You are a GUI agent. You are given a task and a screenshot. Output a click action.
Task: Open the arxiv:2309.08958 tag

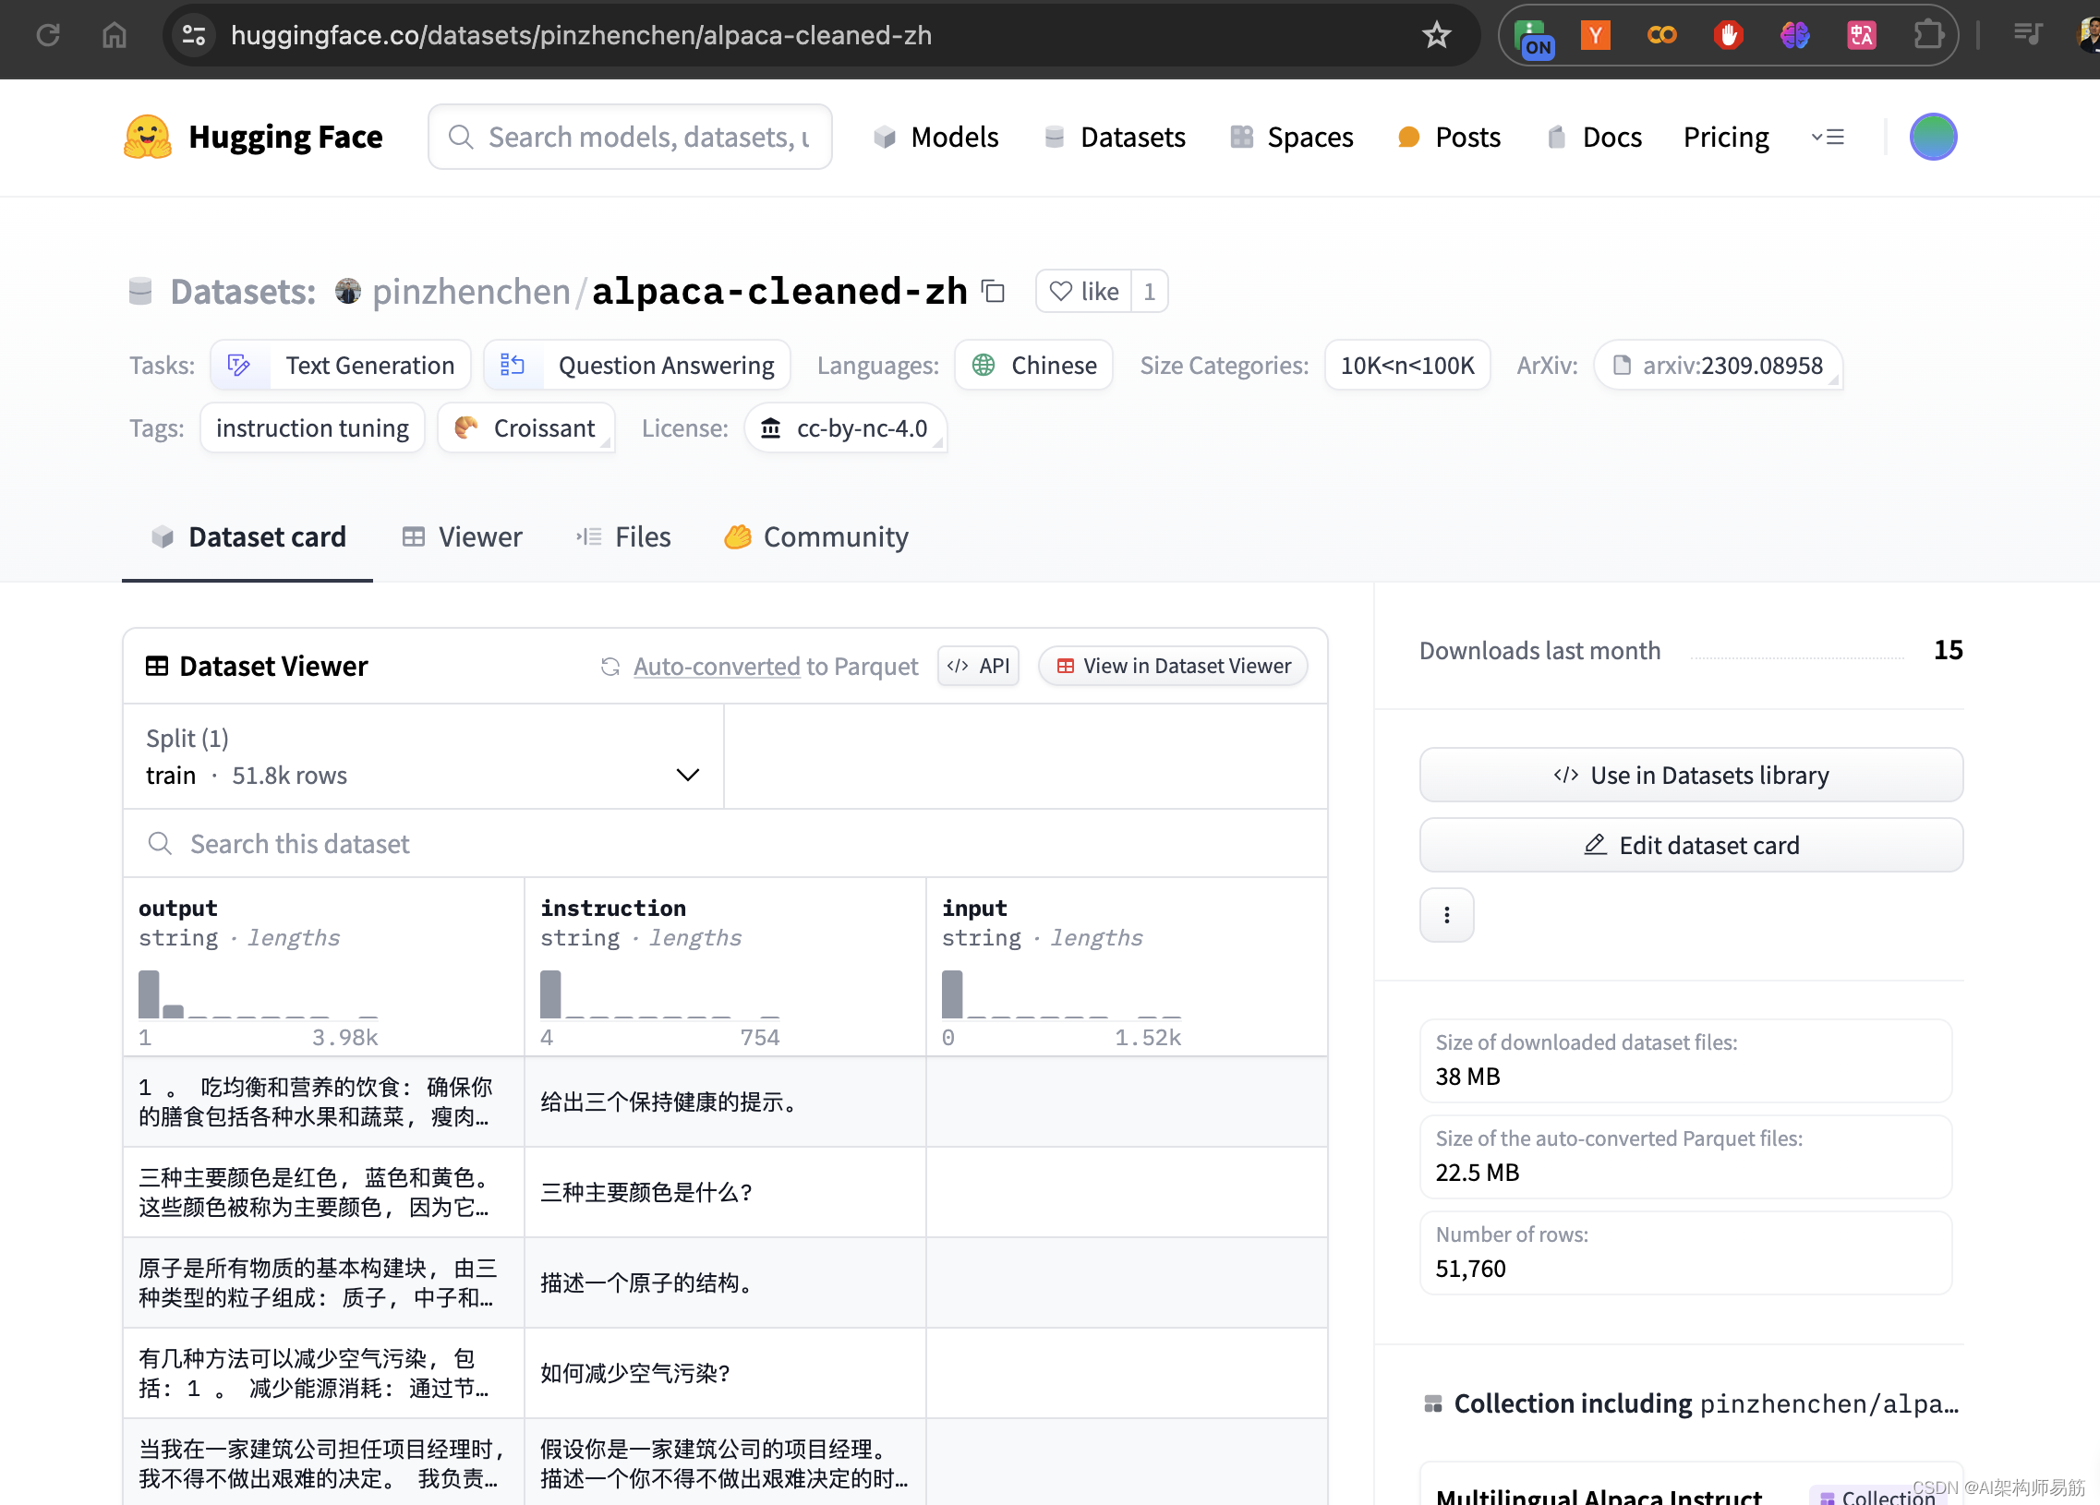pyautogui.click(x=1718, y=366)
